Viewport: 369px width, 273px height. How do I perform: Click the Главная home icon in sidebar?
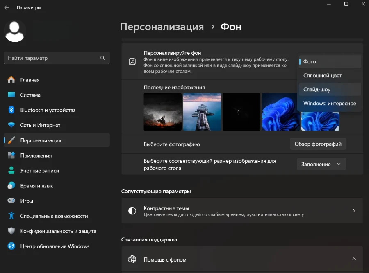[x=11, y=80]
